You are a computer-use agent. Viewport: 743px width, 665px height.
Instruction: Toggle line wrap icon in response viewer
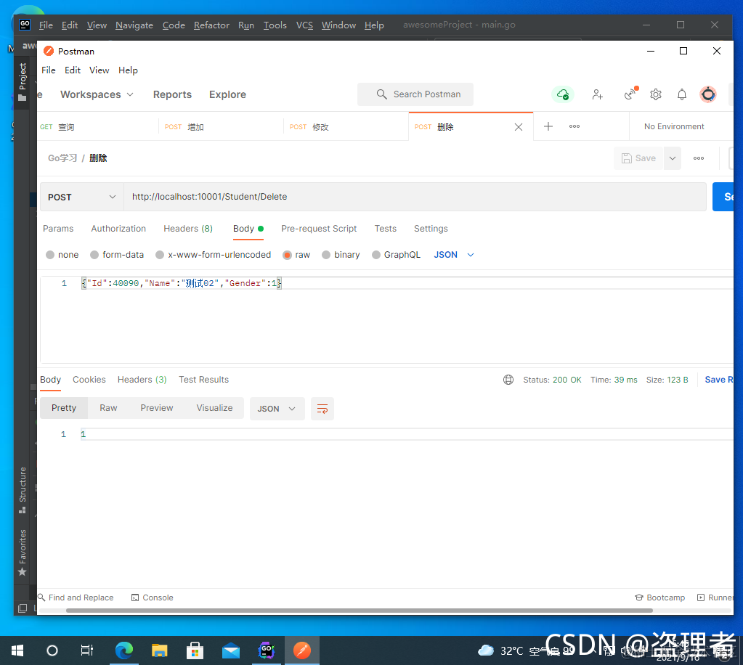[x=322, y=409]
